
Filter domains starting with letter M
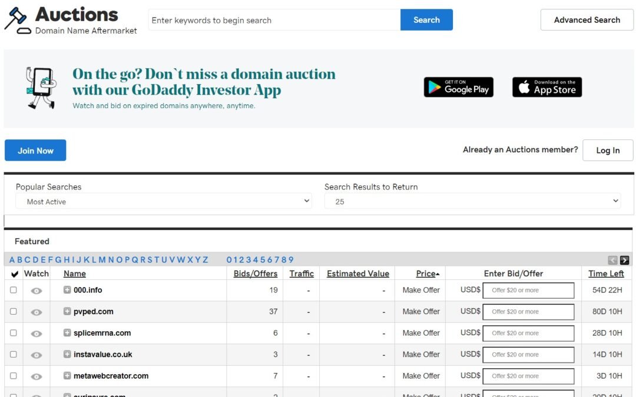pos(102,260)
